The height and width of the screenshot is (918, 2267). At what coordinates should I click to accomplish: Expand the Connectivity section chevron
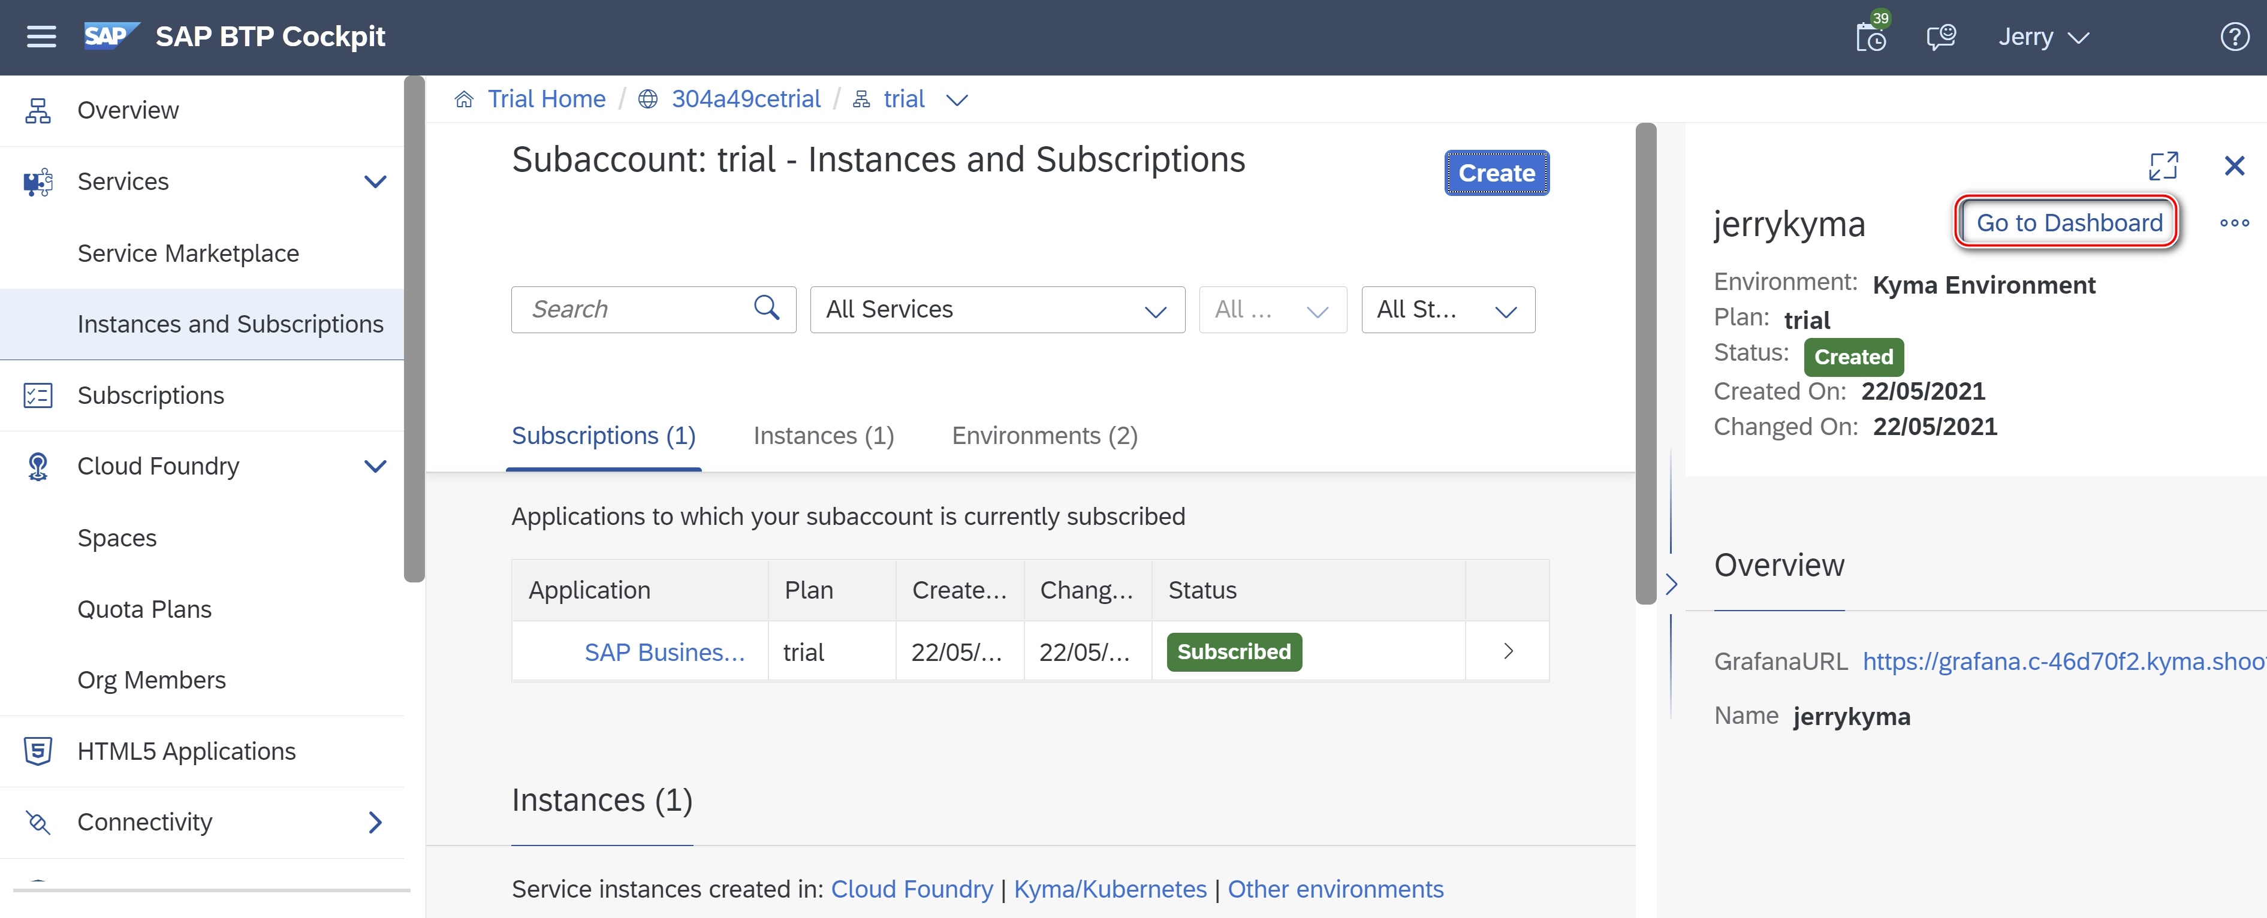[x=375, y=822]
